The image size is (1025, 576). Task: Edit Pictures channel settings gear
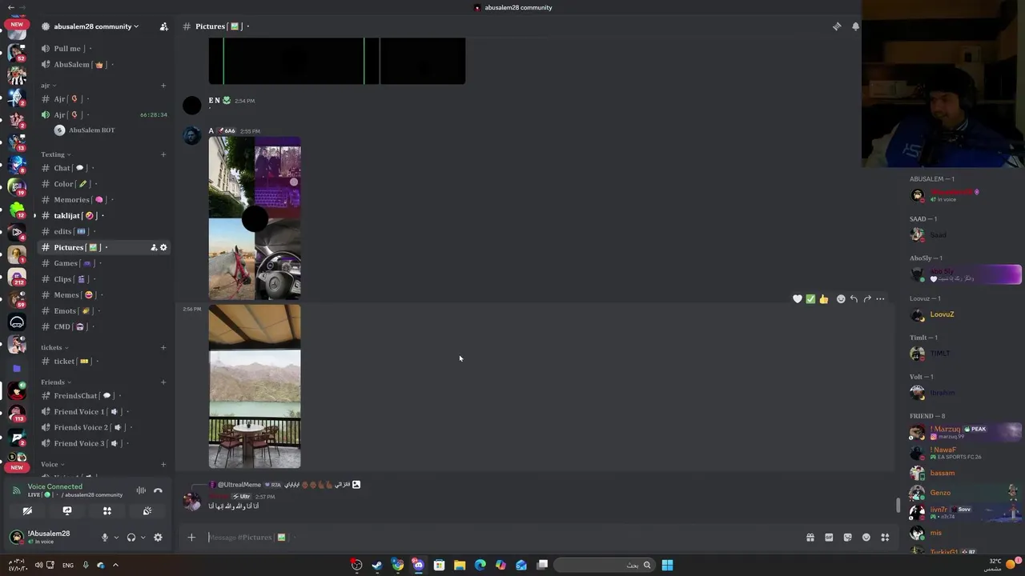coord(163,247)
